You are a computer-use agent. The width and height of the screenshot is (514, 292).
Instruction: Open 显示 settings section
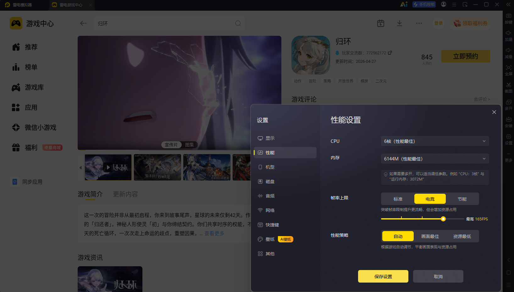click(285, 138)
